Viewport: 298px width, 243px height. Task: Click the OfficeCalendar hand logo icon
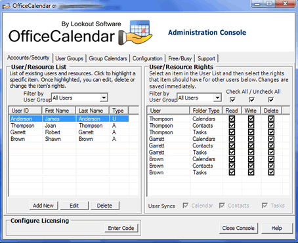pos(135,33)
